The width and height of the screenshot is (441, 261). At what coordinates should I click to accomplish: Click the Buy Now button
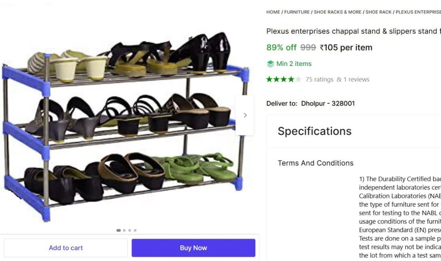[x=193, y=248]
